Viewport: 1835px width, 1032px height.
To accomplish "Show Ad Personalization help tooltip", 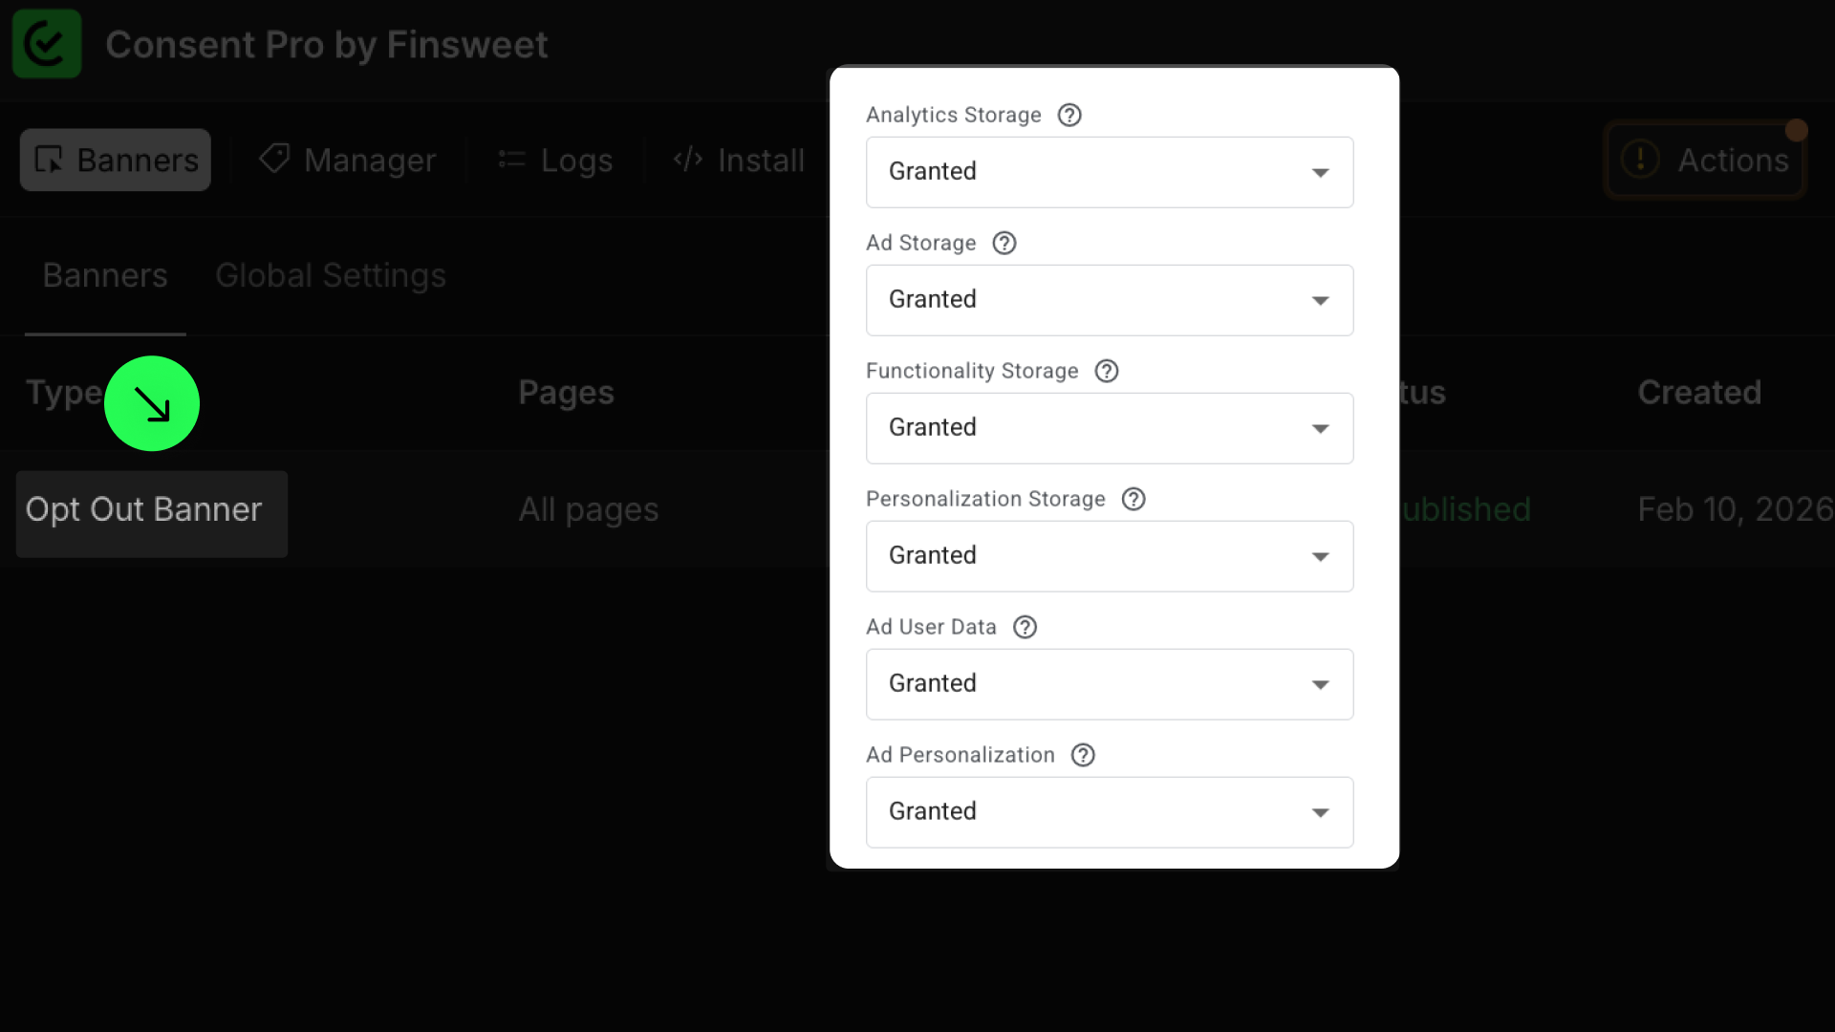I will (x=1082, y=756).
